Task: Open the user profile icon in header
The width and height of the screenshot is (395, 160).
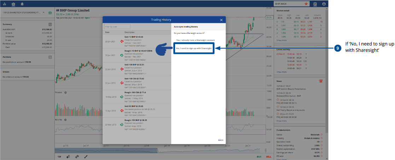Action: coord(324,4)
